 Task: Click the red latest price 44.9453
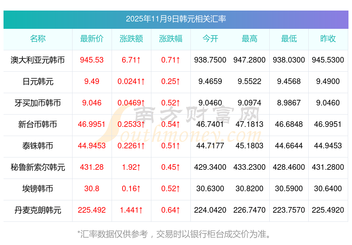tap(92, 146)
